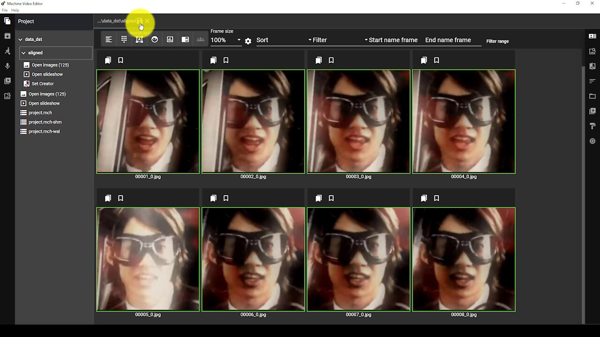Click Set Creator under aligned
The width and height of the screenshot is (600, 337).
click(x=43, y=84)
